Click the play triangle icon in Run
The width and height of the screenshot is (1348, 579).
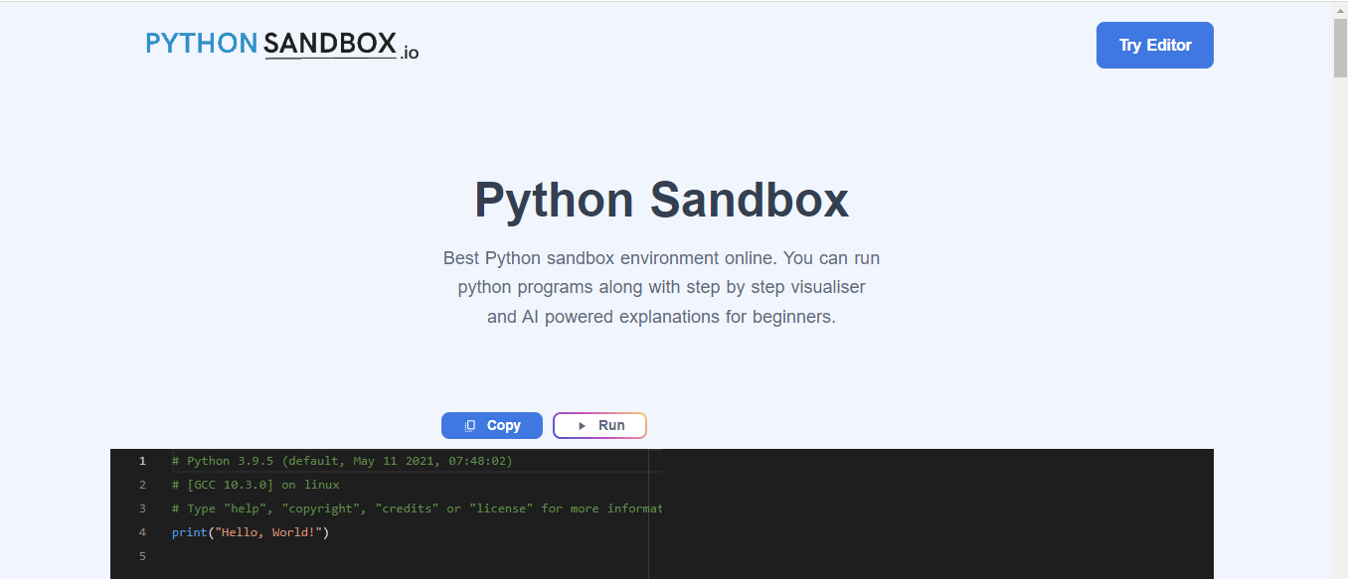click(x=582, y=425)
